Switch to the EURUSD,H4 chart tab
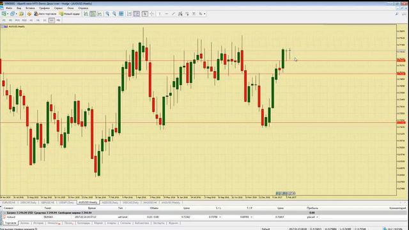 [x=8, y=203]
